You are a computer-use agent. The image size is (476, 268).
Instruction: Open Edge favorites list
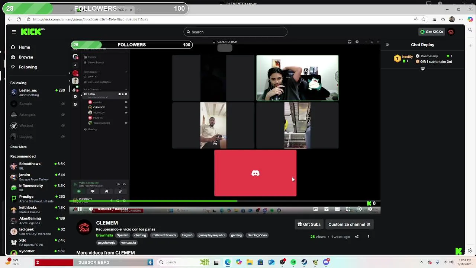click(443, 19)
